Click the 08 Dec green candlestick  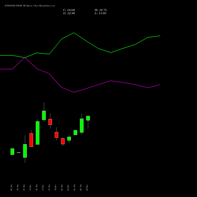pos(12,152)
